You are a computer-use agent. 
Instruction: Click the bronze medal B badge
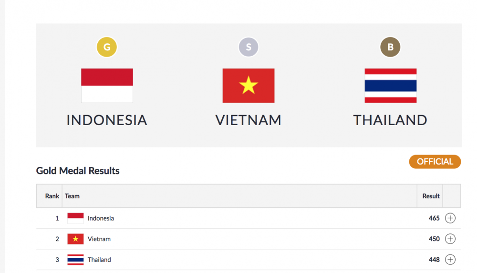pyautogui.click(x=390, y=47)
